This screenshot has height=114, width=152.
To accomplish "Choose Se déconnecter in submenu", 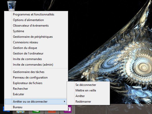I will 88,85.
